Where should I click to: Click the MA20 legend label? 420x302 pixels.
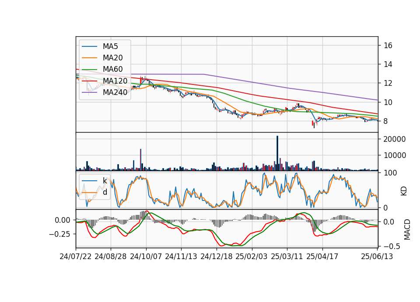(112, 58)
